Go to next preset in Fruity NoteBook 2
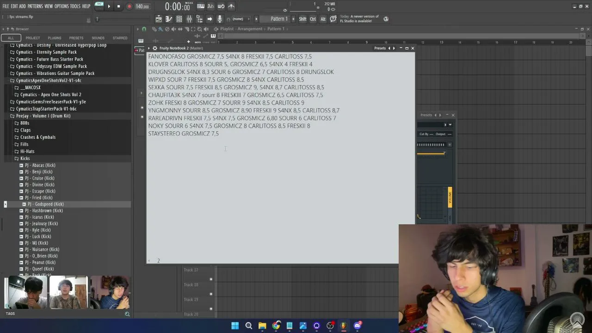This screenshot has height=333, width=592. [394, 48]
